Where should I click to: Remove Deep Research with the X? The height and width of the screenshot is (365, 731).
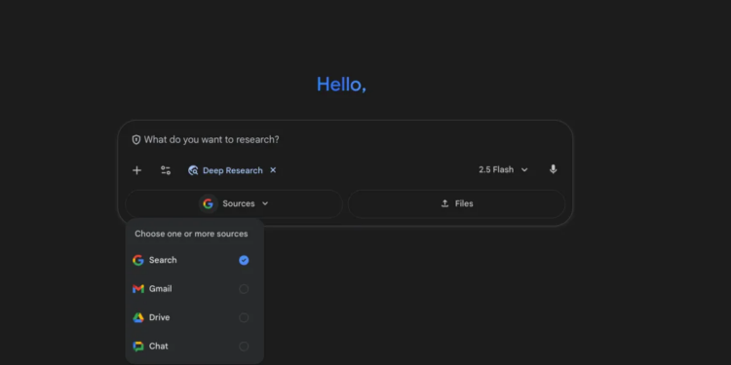[x=273, y=170]
